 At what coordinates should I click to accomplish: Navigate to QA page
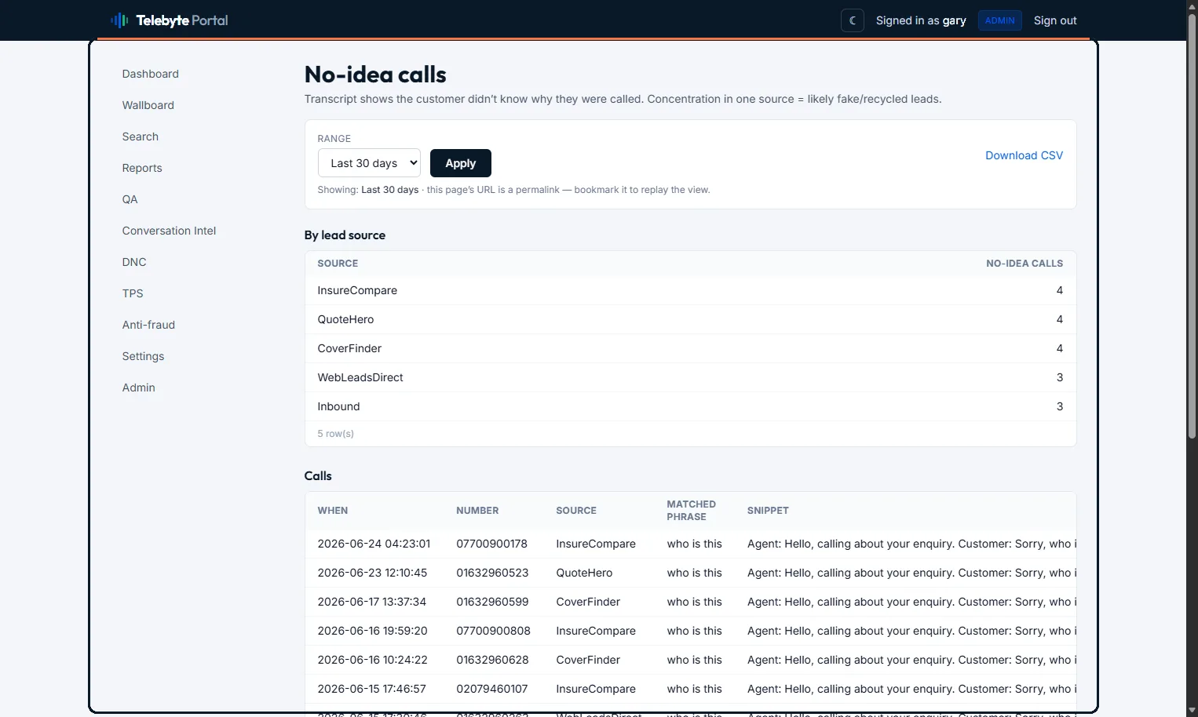coord(130,199)
